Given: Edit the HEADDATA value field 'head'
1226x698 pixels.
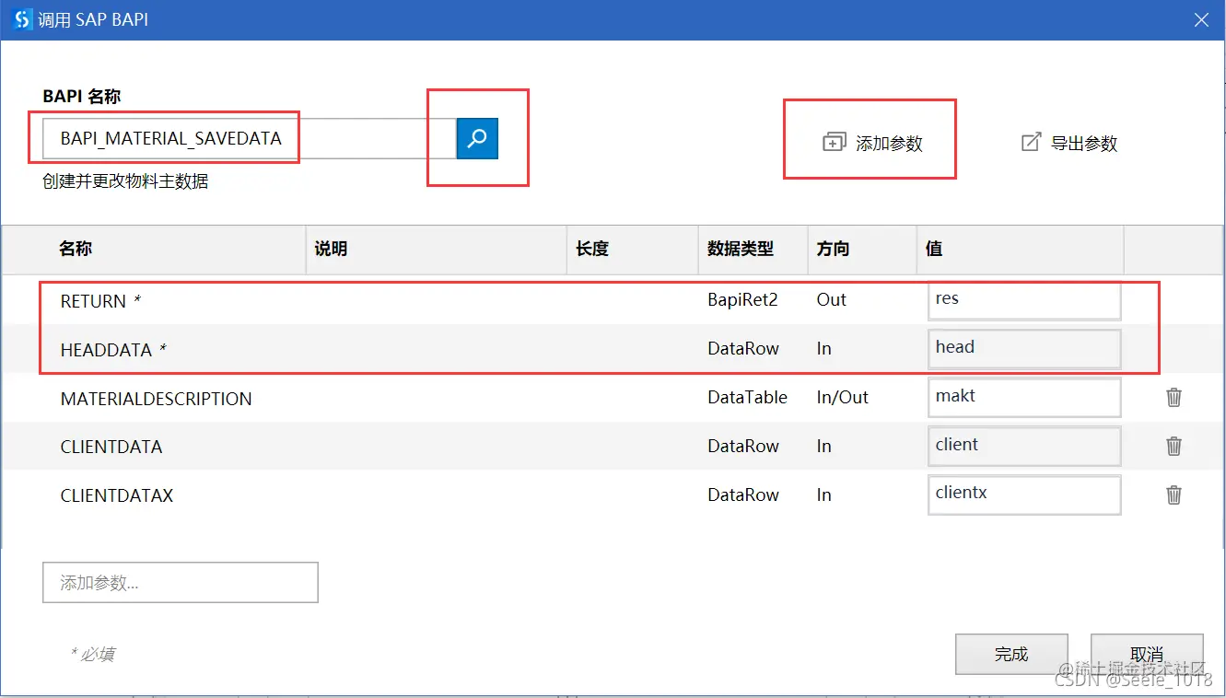Looking at the screenshot, I should pos(1024,349).
